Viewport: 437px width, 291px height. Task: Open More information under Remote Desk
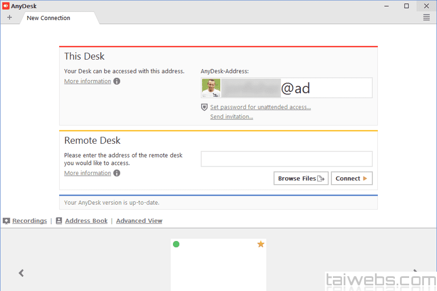pyautogui.click(x=88, y=173)
